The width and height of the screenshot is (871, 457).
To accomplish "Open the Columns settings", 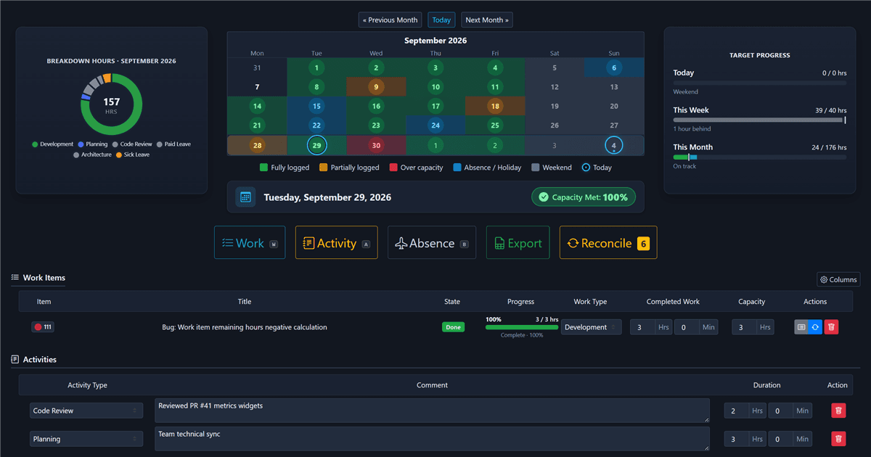I will pos(838,279).
